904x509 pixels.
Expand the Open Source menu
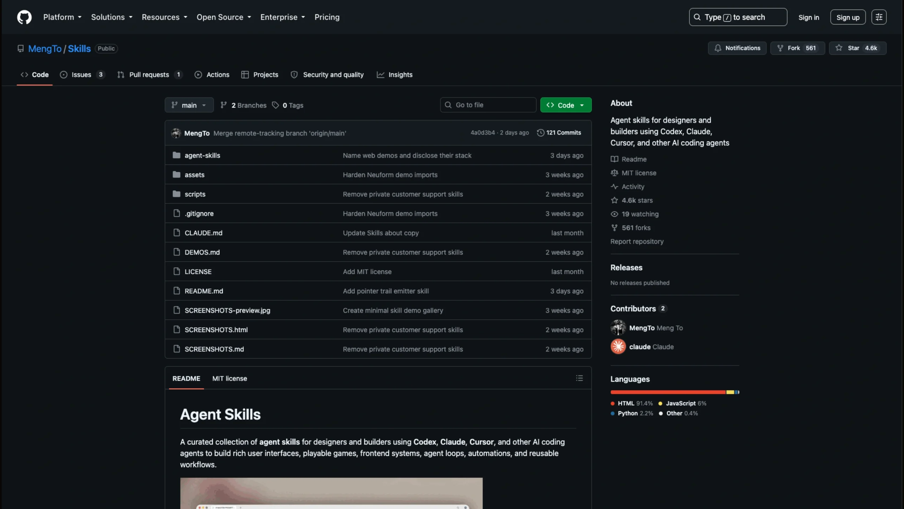(x=224, y=17)
